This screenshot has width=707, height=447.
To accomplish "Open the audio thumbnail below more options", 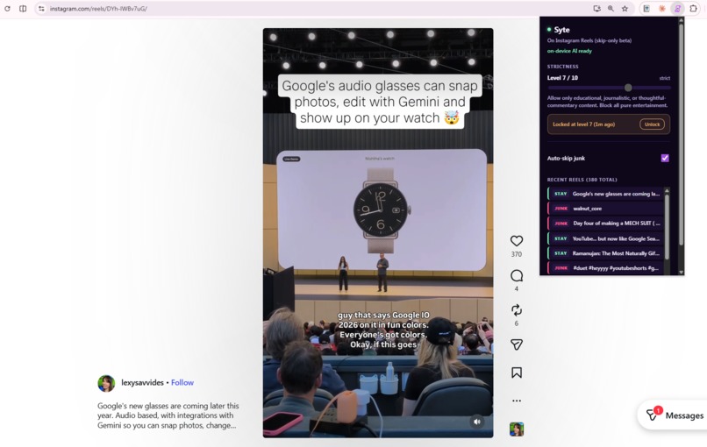I will tap(517, 429).
